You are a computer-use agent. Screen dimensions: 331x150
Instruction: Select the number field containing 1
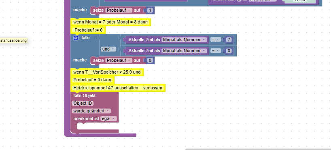click(150, 11)
